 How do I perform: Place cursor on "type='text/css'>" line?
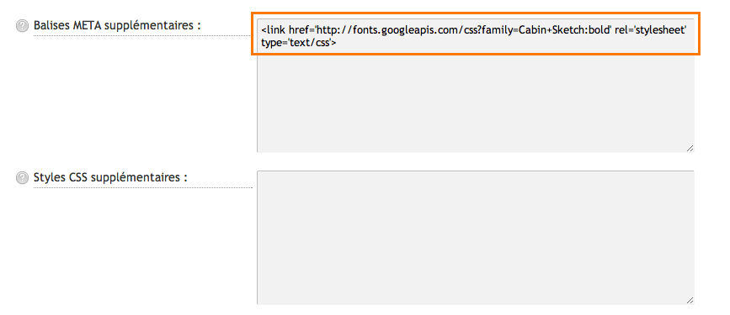tap(299, 43)
